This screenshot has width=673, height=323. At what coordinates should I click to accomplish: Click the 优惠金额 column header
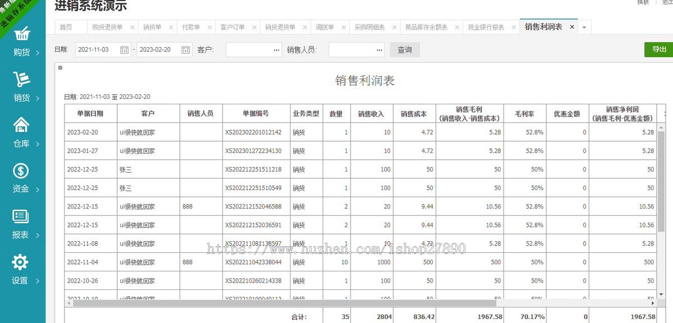568,113
